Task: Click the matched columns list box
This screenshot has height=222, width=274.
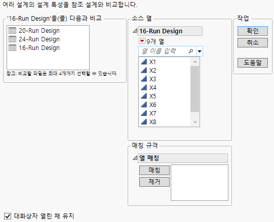Action: (x=200, y=183)
